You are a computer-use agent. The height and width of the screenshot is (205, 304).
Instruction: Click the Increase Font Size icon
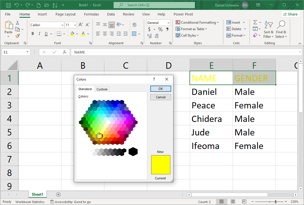pyautogui.click(x=81, y=25)
